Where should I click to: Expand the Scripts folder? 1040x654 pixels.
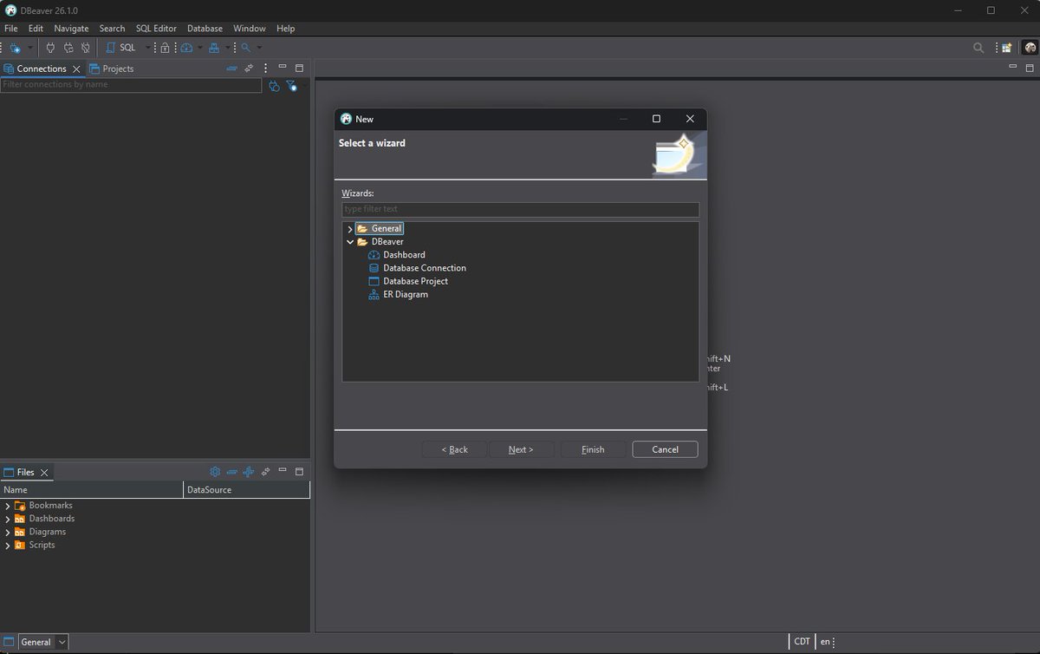[8, 546]
